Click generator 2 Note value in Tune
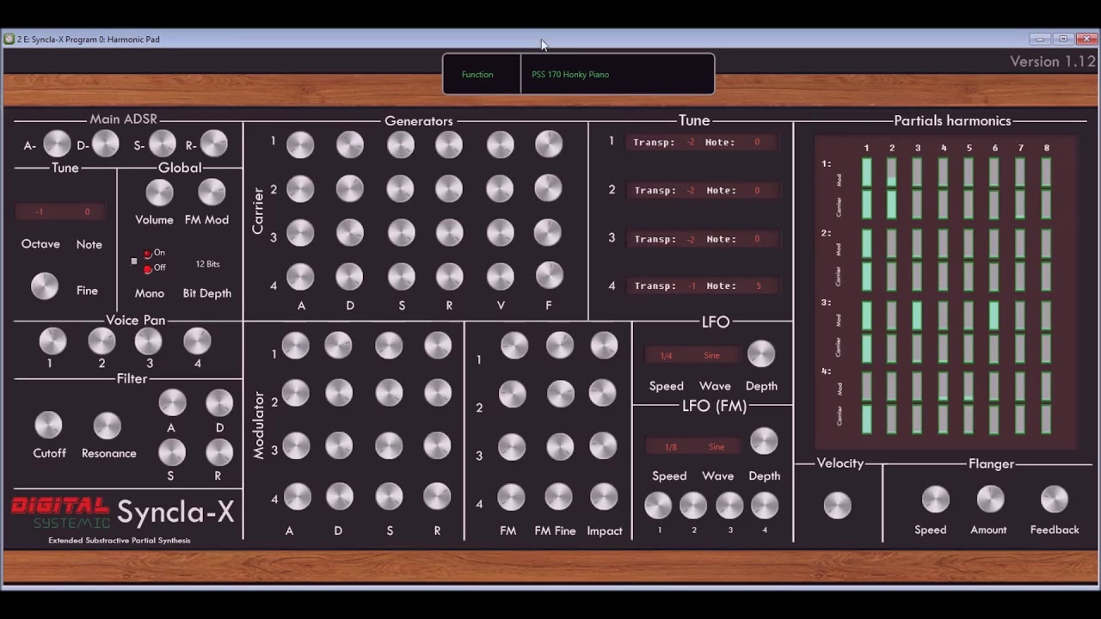This screenshot has width=1101, height=619. coord(757,191)
